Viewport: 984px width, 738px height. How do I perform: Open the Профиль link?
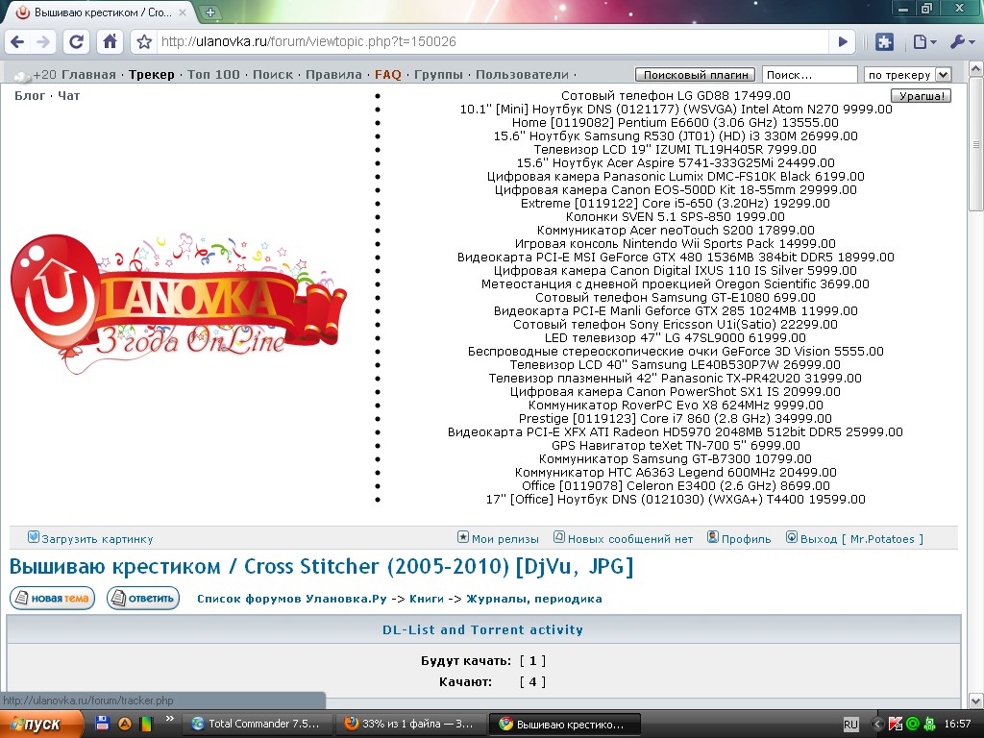pos(746,539)
